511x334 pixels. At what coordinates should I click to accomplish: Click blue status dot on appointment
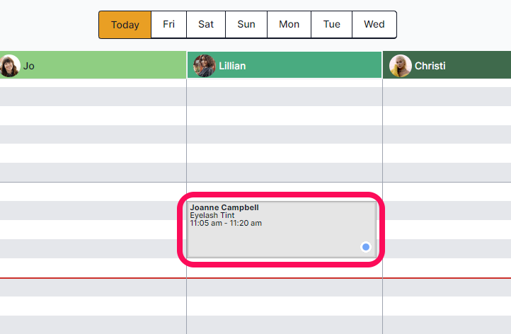[366, 247]
